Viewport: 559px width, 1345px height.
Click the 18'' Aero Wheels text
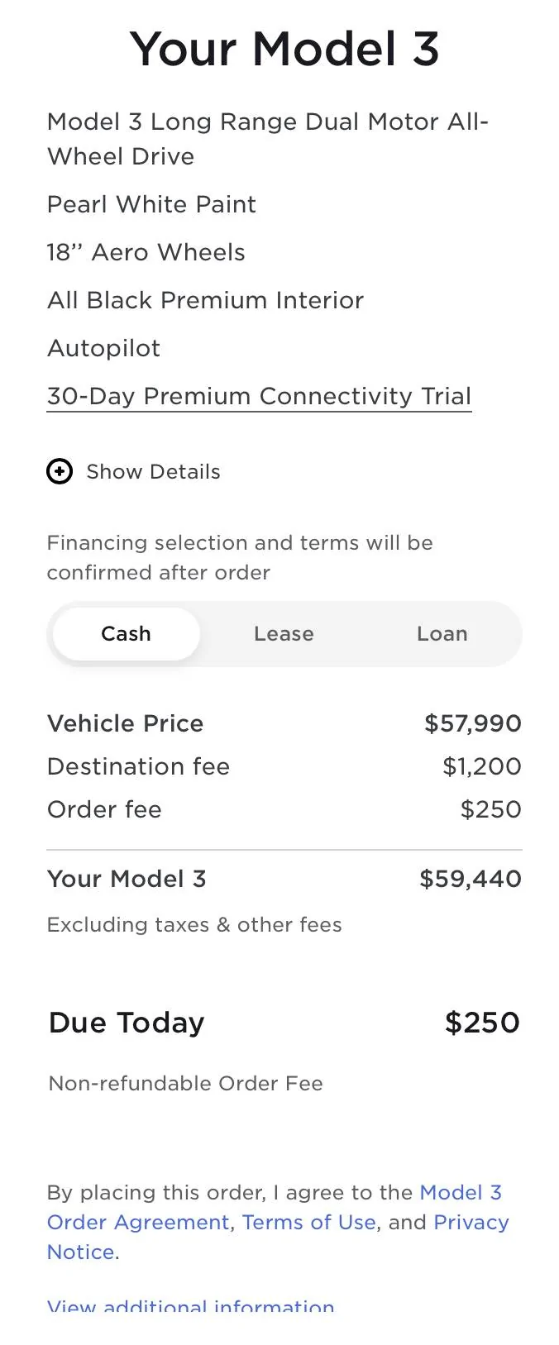(x=146, y=253)
